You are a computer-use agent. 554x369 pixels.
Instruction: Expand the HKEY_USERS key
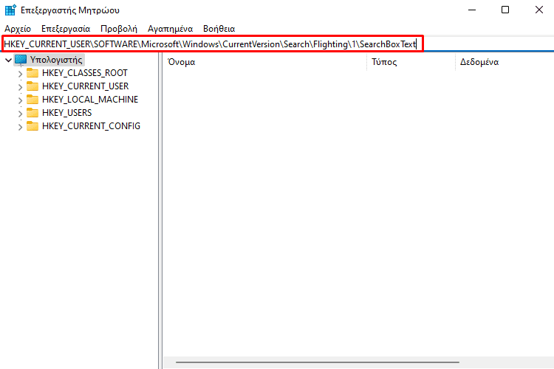click(x=20, y=114)
